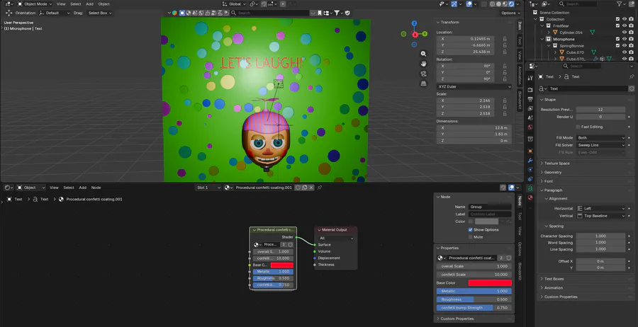This screenshot has height=327, width=638.
Task: Open the Material properties tab icon
Action: click(x=530, y=197)
